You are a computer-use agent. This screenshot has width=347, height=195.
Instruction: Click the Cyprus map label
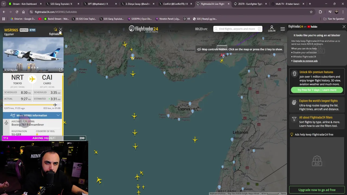click(184, 109)
